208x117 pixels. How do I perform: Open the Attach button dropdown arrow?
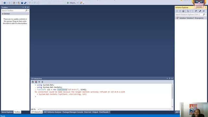point(77,3)
